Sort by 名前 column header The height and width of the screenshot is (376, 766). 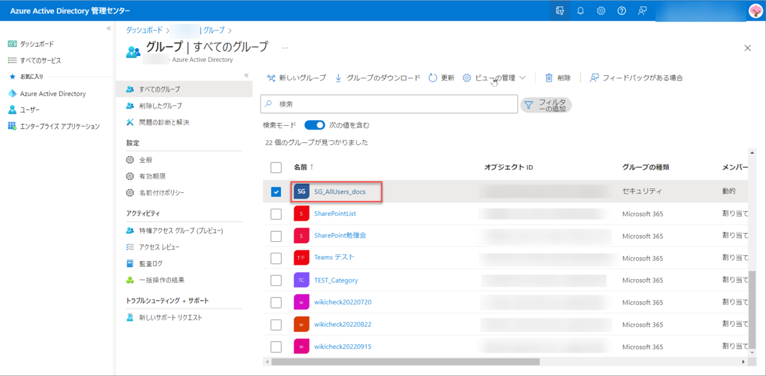[304, 167]
